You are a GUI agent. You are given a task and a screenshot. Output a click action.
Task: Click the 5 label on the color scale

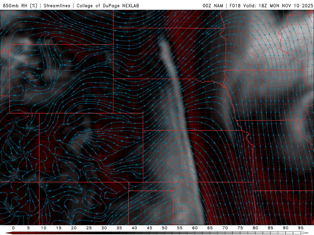(x=28, y=228)
